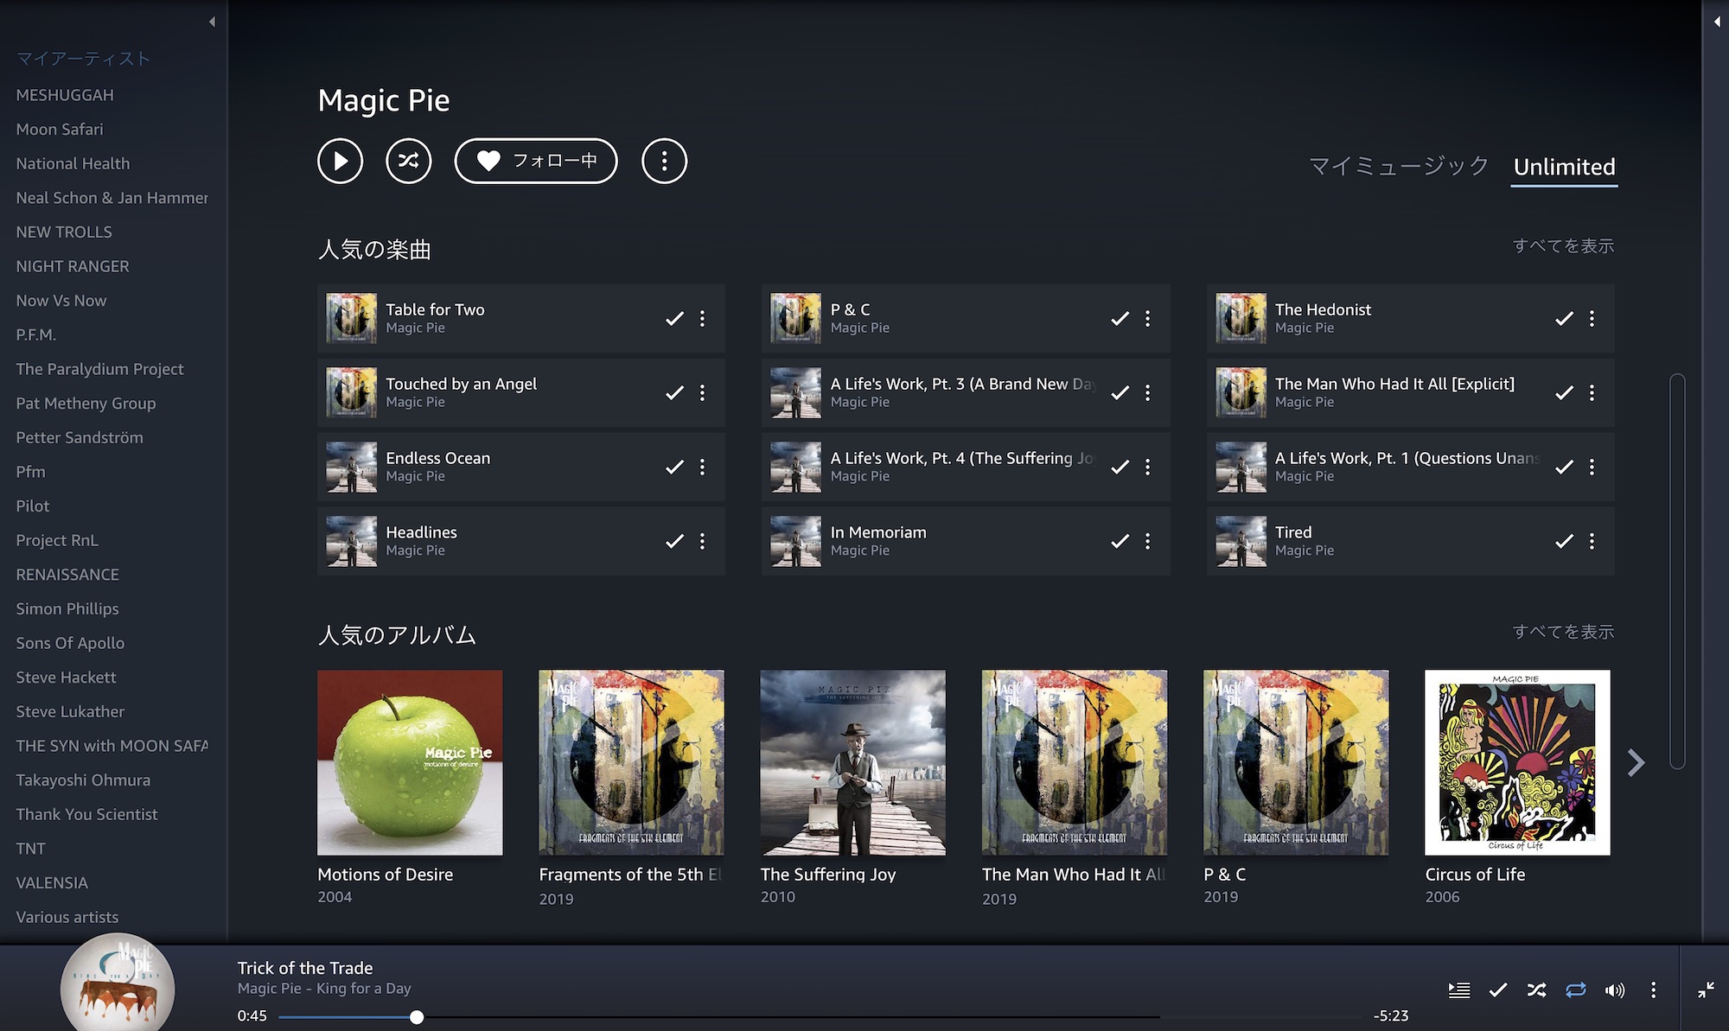Toggle shuffle in player bar
The height and width of the screenshot is (1031, 1729).
pyautogui.click(x=1536, y=990)
